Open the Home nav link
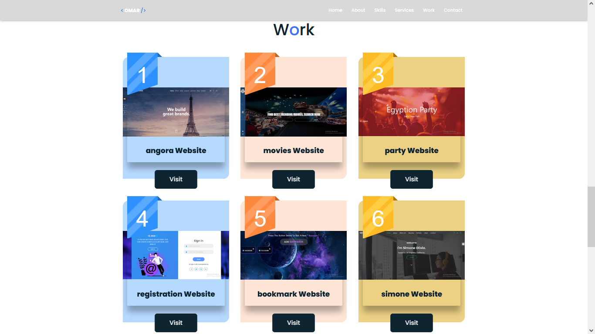 click(x=335, y=10)
